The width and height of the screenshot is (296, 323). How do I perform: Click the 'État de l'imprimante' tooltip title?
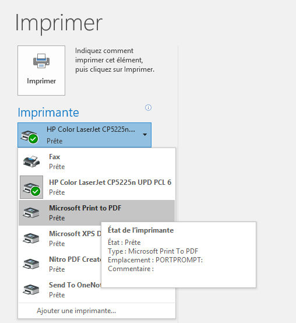click(x=140, y=230)
